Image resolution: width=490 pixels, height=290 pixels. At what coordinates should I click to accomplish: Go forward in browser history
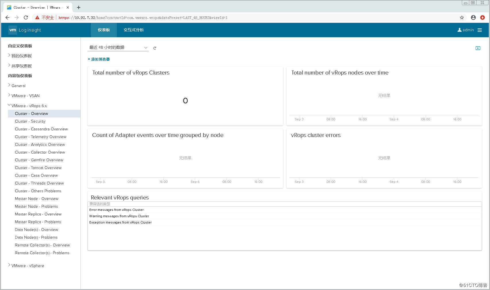pos(17,17)
